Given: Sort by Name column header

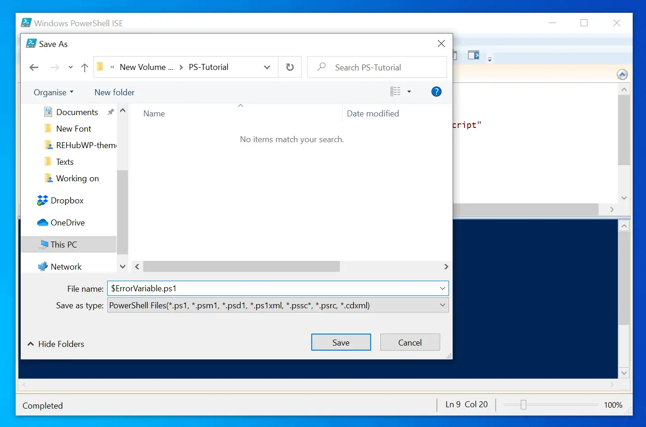Looking at the screenshot, I should (x=154, y=114).
